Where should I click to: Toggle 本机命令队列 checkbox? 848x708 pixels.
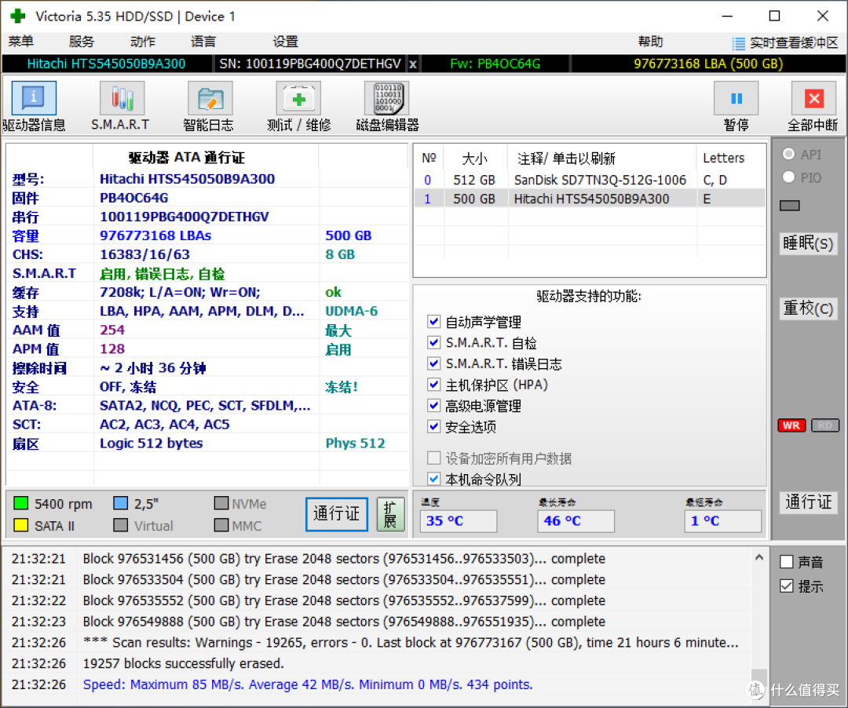(x=433, y=479)
